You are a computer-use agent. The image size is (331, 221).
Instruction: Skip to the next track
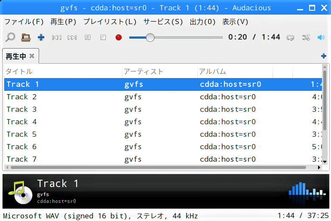(72, 37)
